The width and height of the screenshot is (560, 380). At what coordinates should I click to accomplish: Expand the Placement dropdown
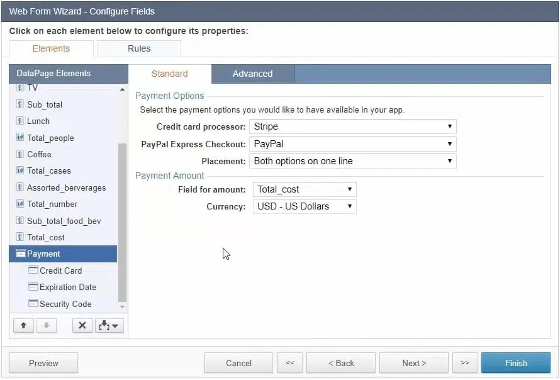352,161
